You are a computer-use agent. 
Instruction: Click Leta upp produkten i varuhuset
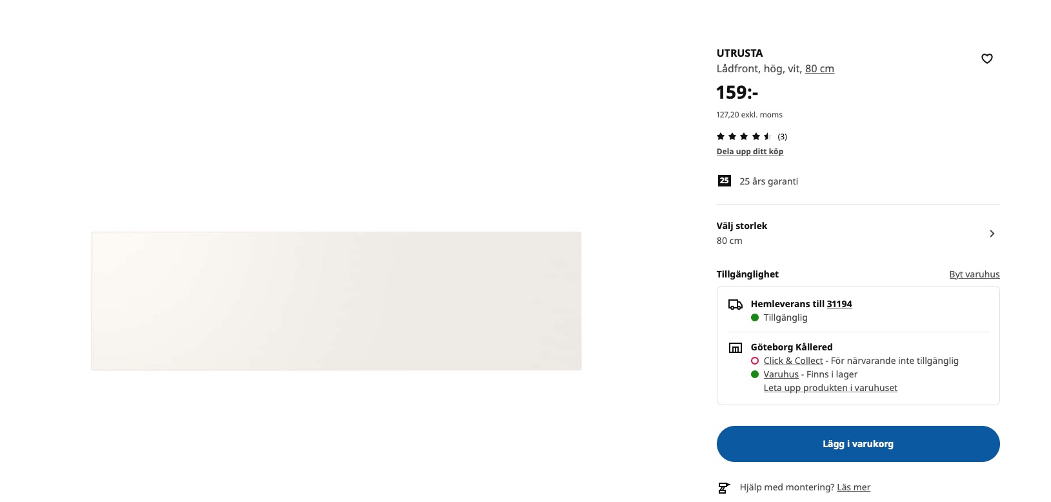[830, 388]
